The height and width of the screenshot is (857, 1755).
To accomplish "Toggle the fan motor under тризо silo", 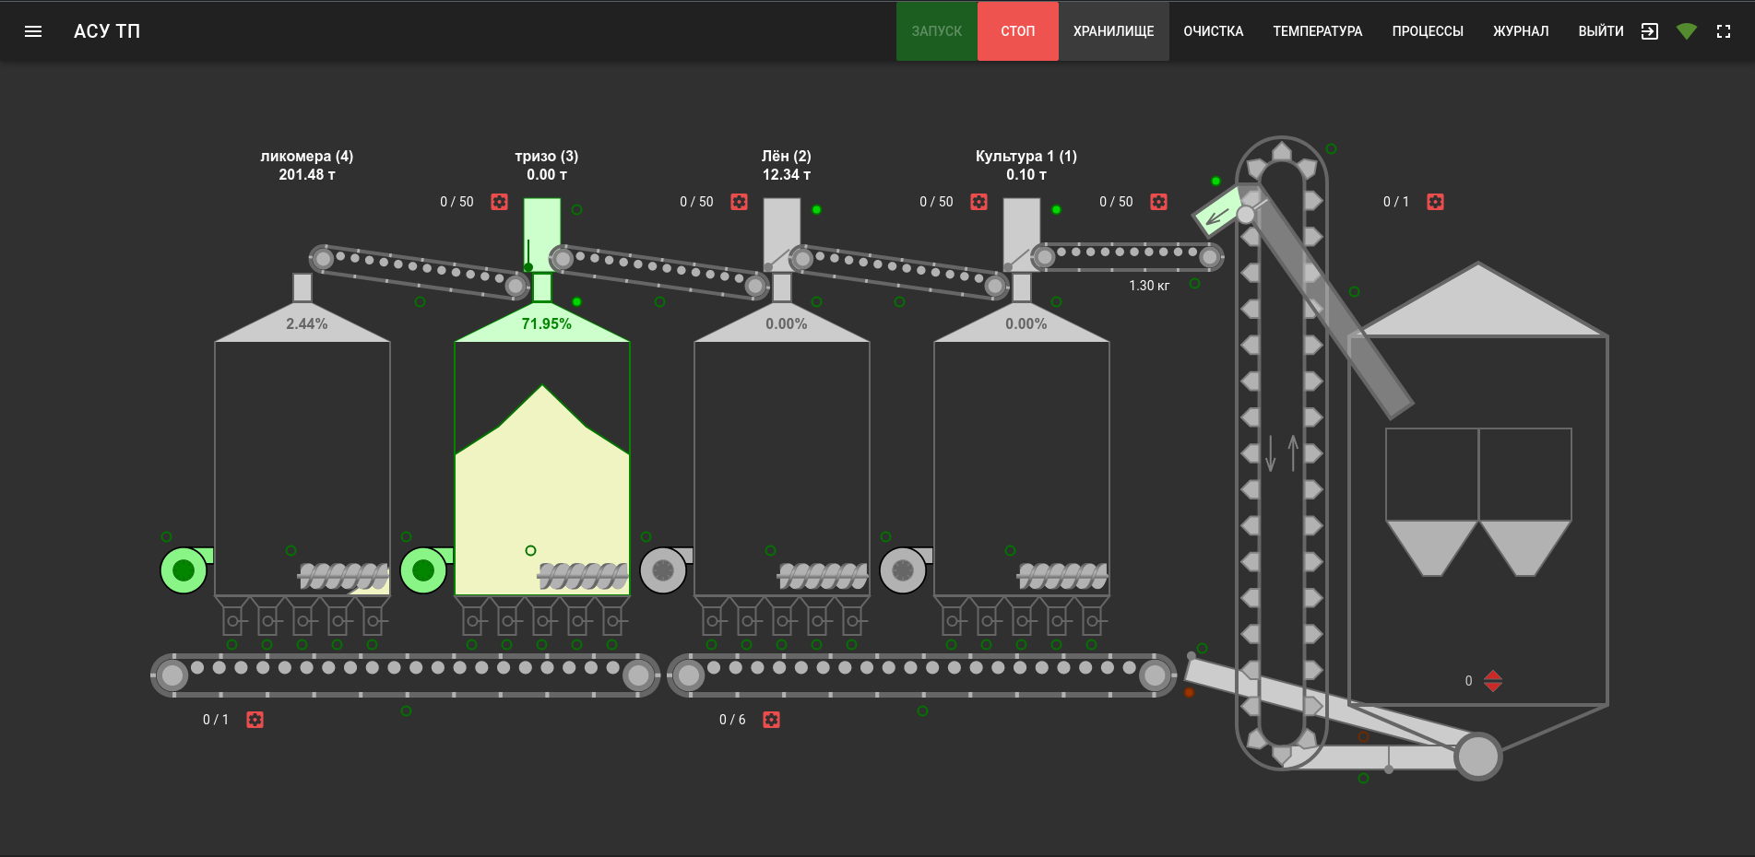I will [423, 570].
